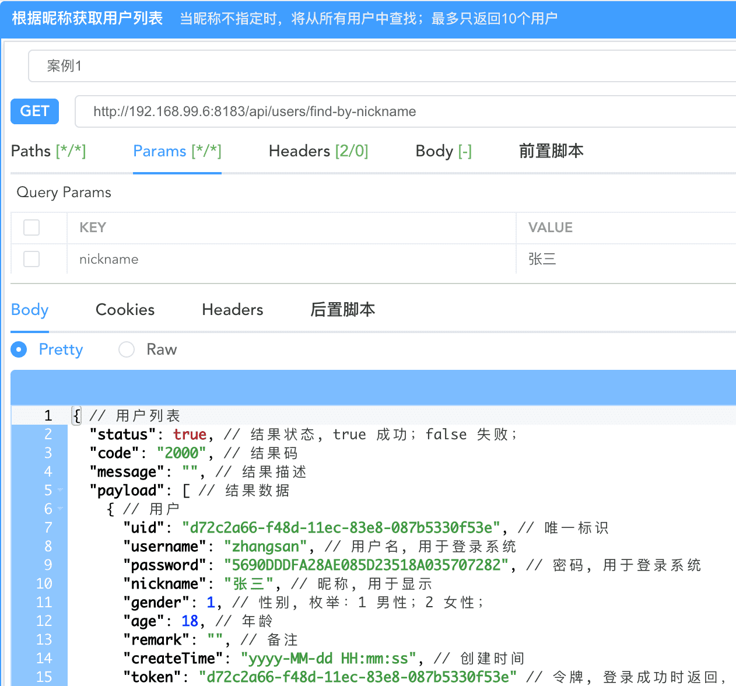Open the request Body [-] tab
Screen dimensions: 736x686
443,151
